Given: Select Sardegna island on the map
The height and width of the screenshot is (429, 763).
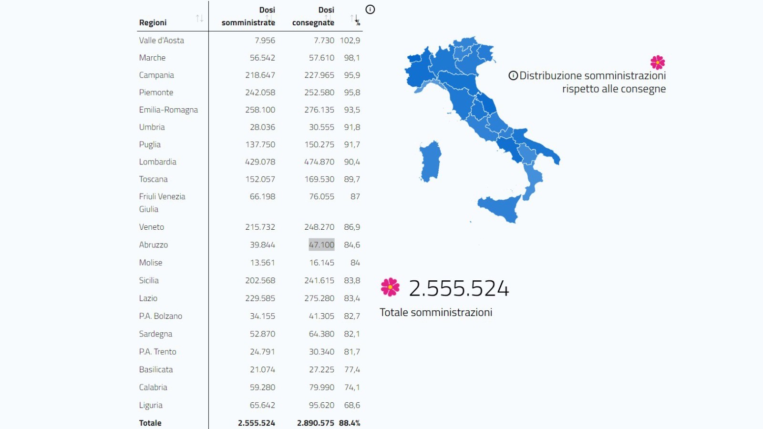Looking at the screenshot, I should pyautogui.click(x=430, y=161).
